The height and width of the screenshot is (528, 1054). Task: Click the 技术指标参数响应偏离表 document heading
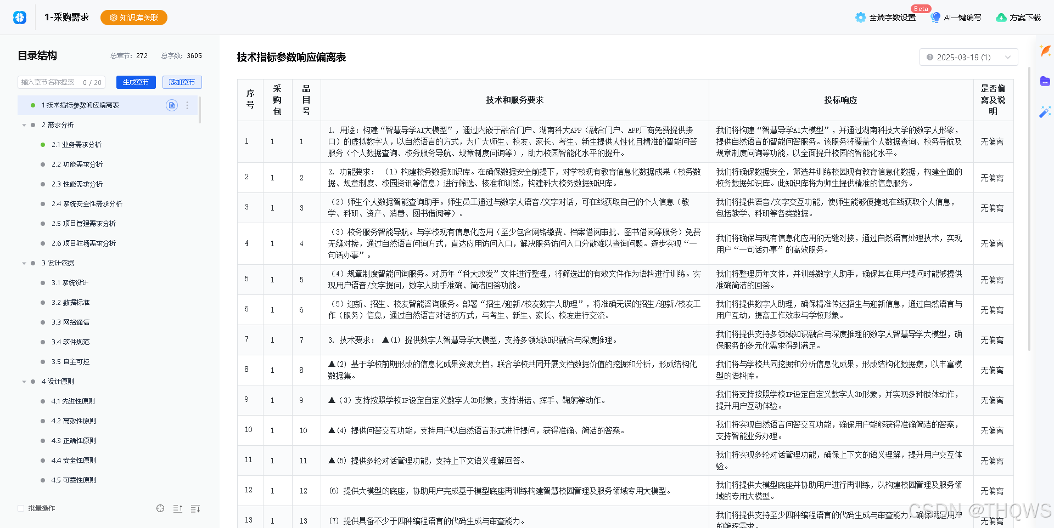[x=291, y=57]
